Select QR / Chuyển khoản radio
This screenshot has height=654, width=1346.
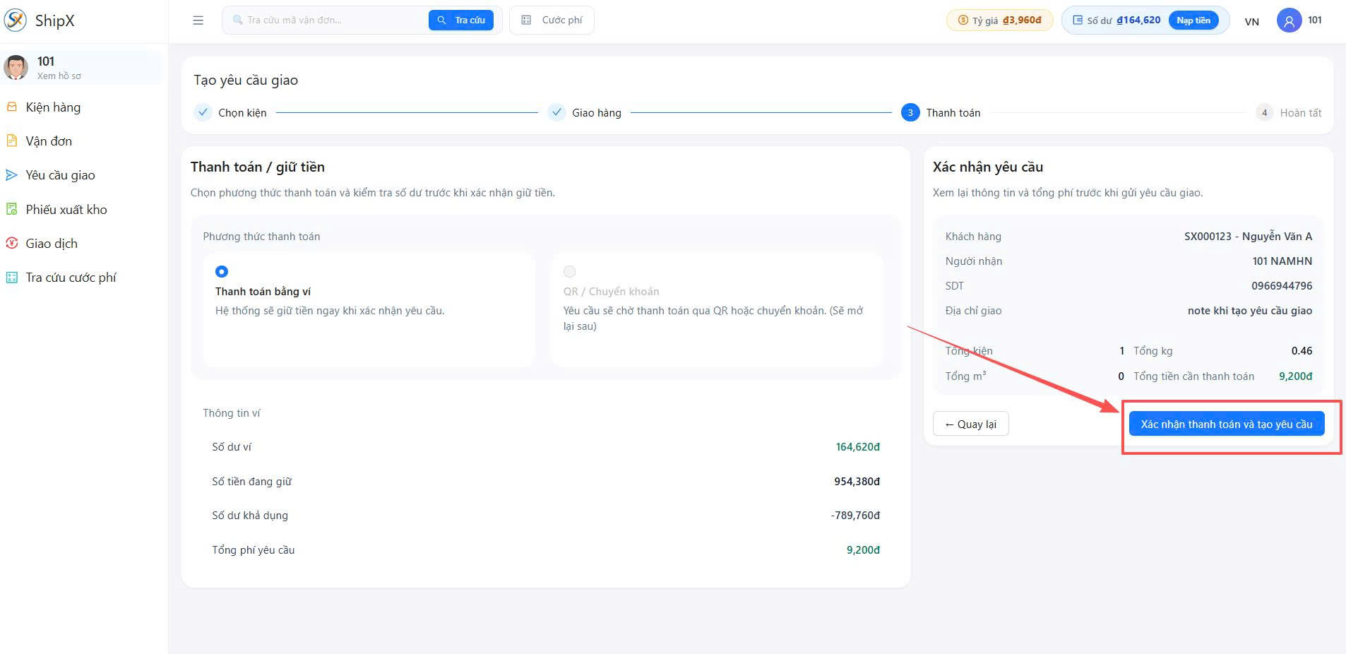pos(570,272)
